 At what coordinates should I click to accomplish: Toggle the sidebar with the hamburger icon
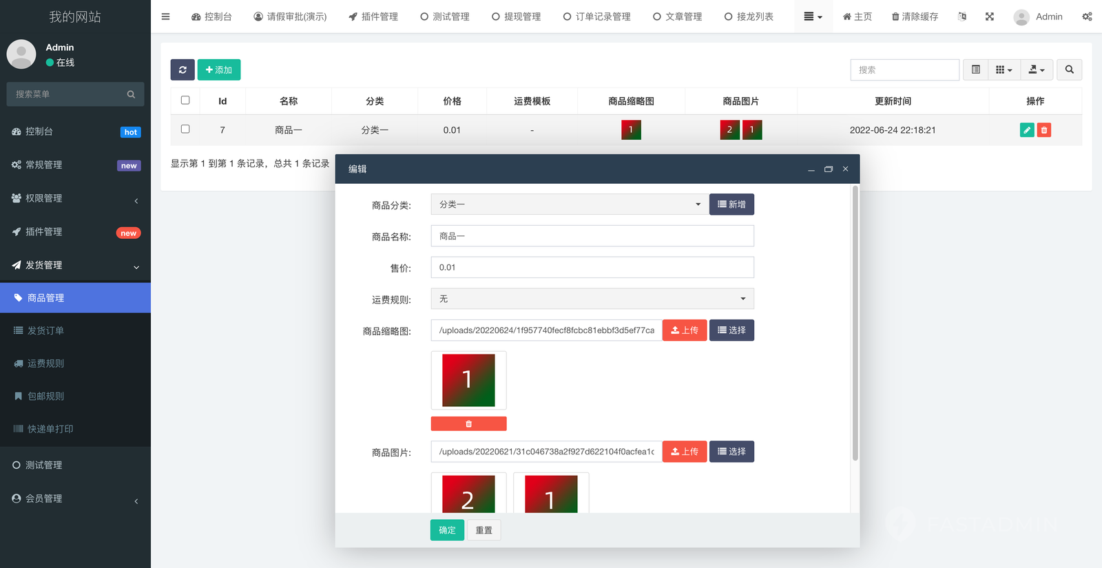tap(165, 17)
